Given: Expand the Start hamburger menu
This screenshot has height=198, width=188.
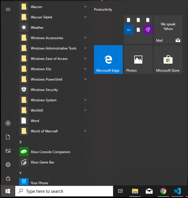Looking at the screenshot, I should pyautogui.click(x=8, y=9).
